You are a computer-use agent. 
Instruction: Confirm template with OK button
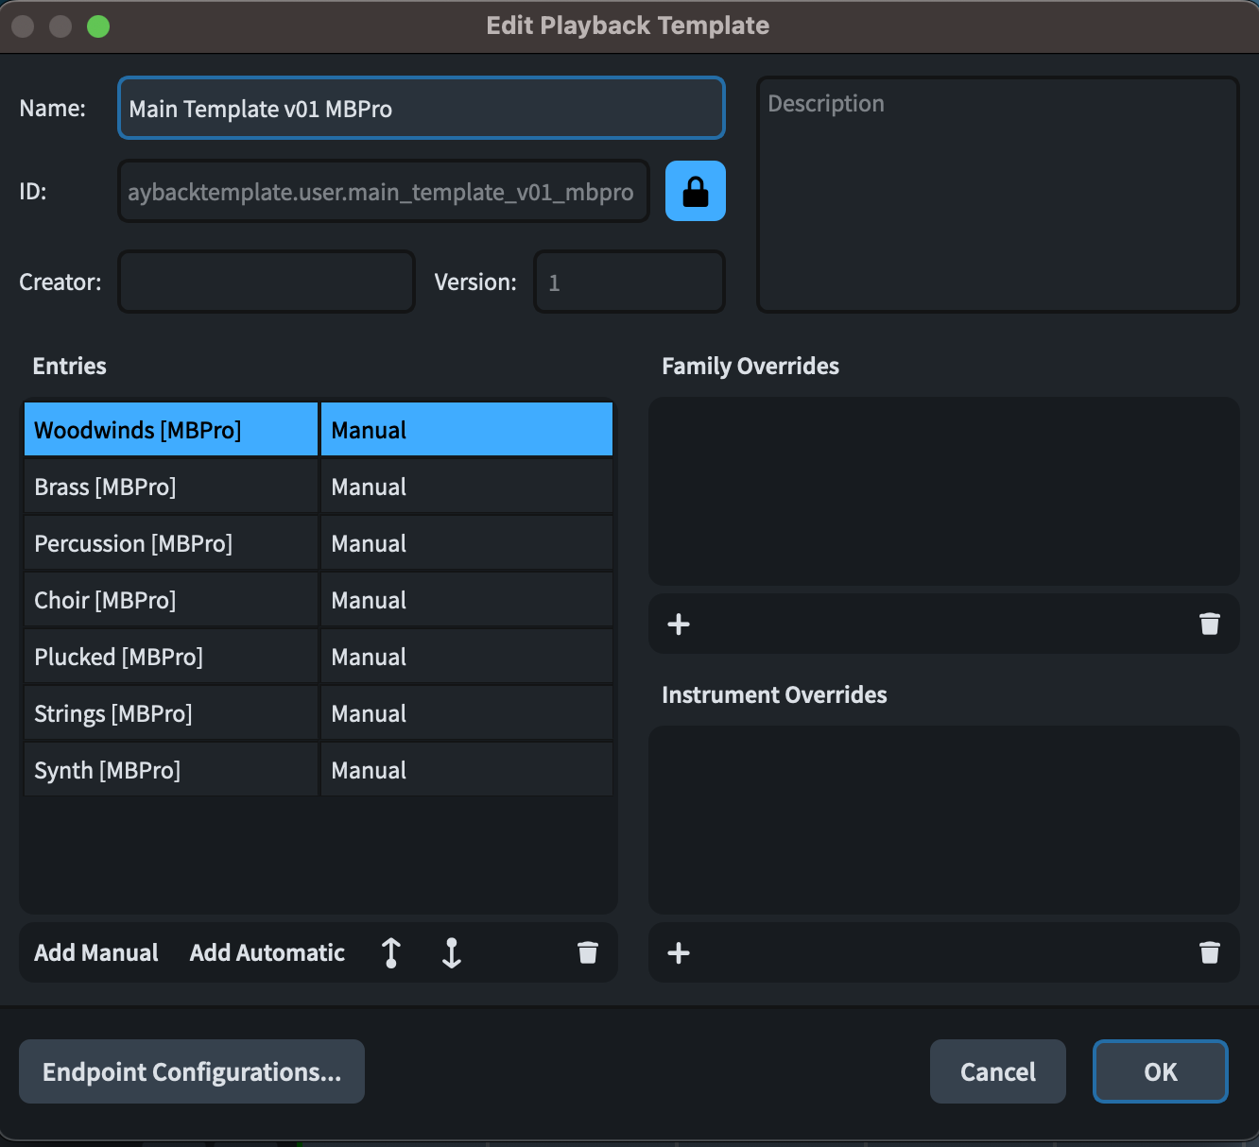tap(1160, 1071)
